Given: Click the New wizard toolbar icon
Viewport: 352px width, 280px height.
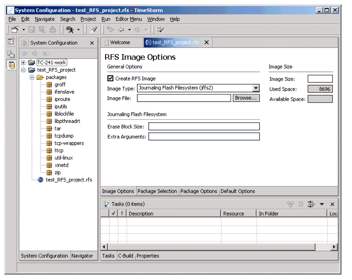Looking at the screenshot, I should tap(14, 30).
